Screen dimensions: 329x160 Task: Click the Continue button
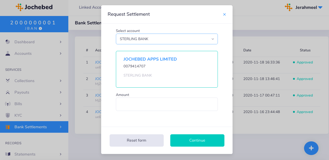click(x=197, y=140)
